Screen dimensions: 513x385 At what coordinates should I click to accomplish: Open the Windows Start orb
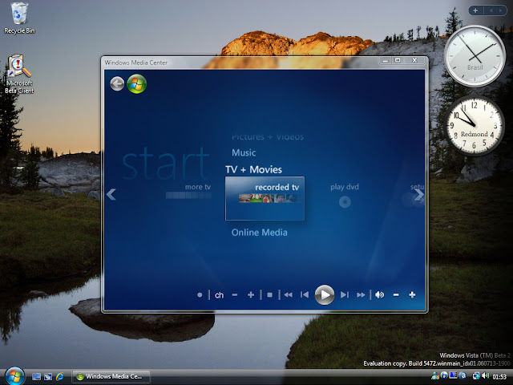pyautogui.click(x=14, y=376)
